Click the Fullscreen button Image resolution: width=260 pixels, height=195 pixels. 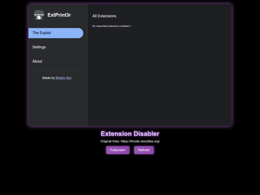[118, 150]
